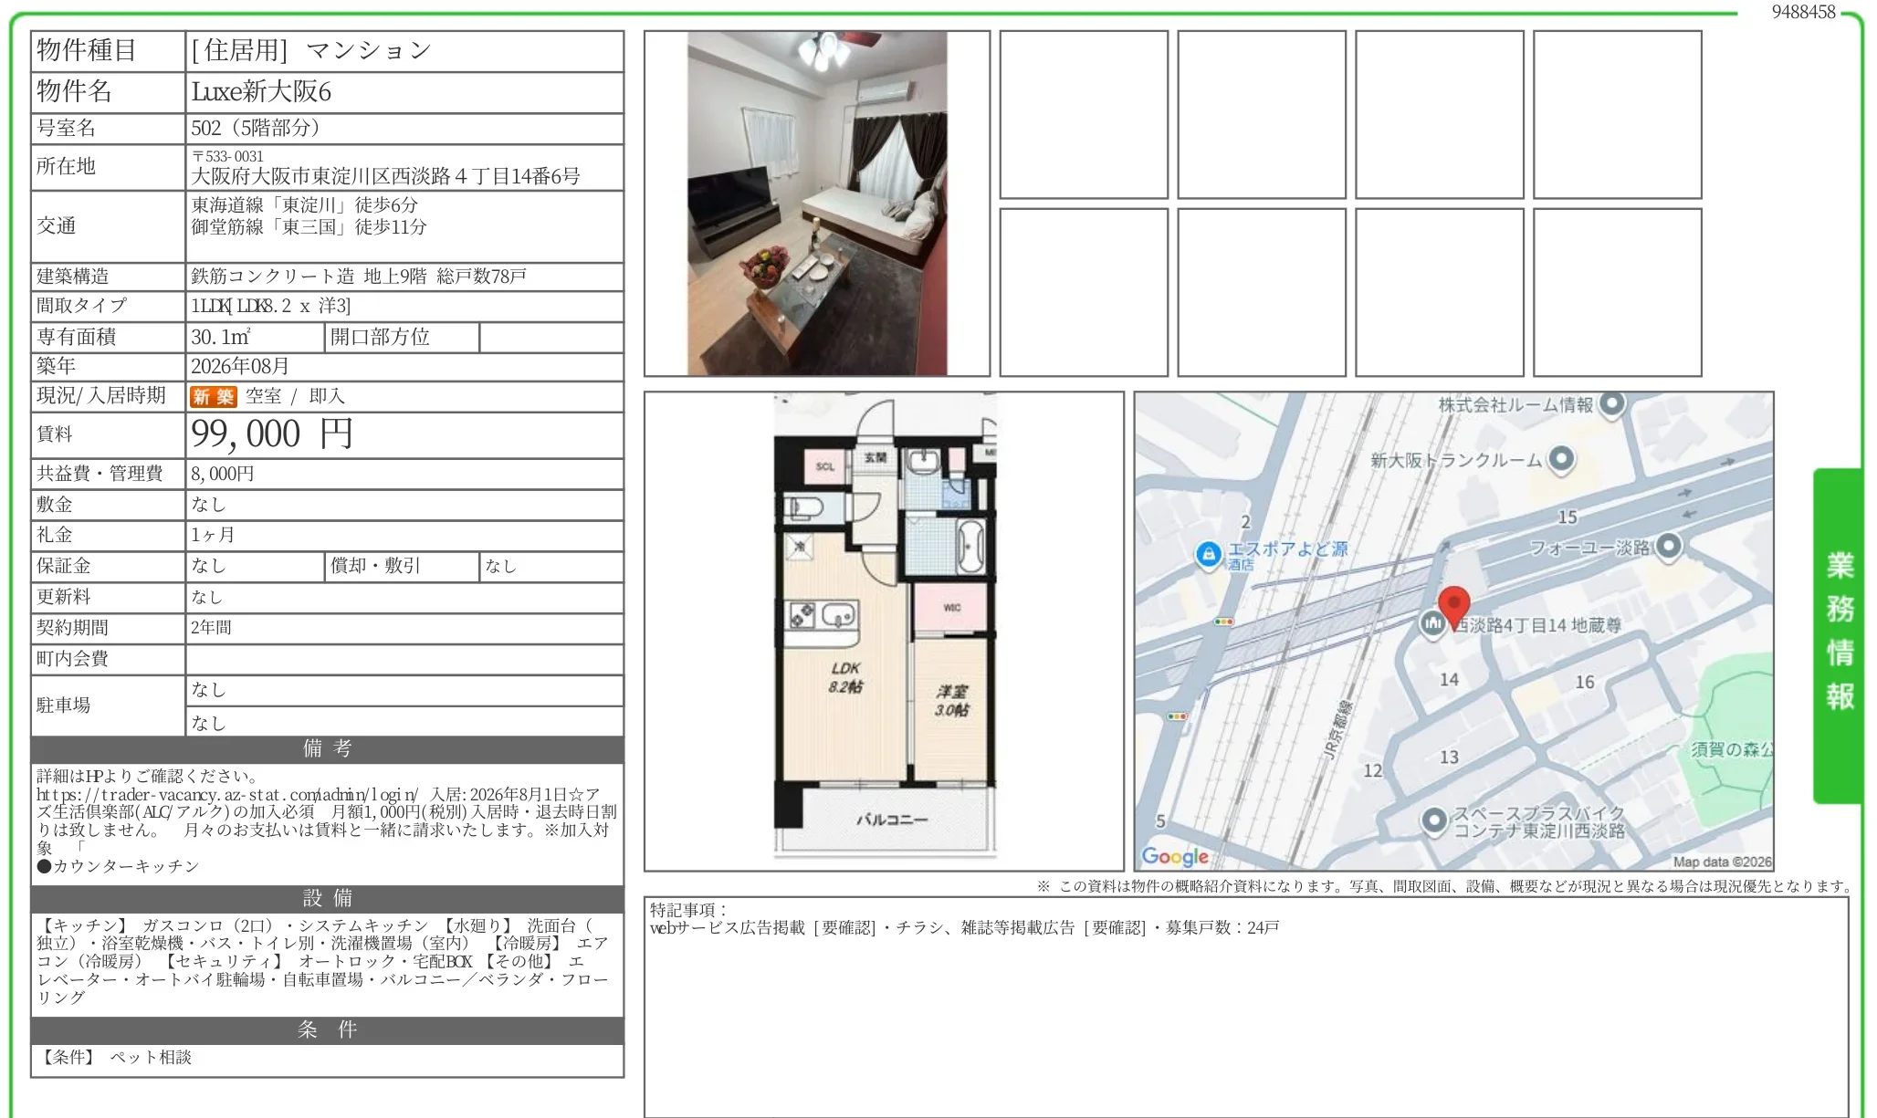Click the 設備 section header
1877x1118 pixels.
(x=328, y=898)
